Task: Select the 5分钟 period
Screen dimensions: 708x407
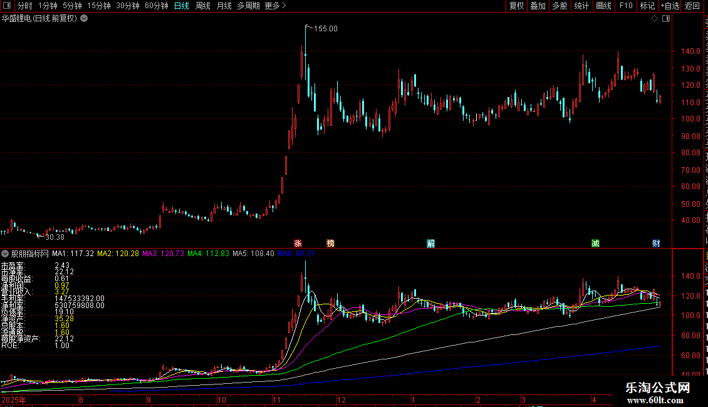Action: click(x=72, y=6)
